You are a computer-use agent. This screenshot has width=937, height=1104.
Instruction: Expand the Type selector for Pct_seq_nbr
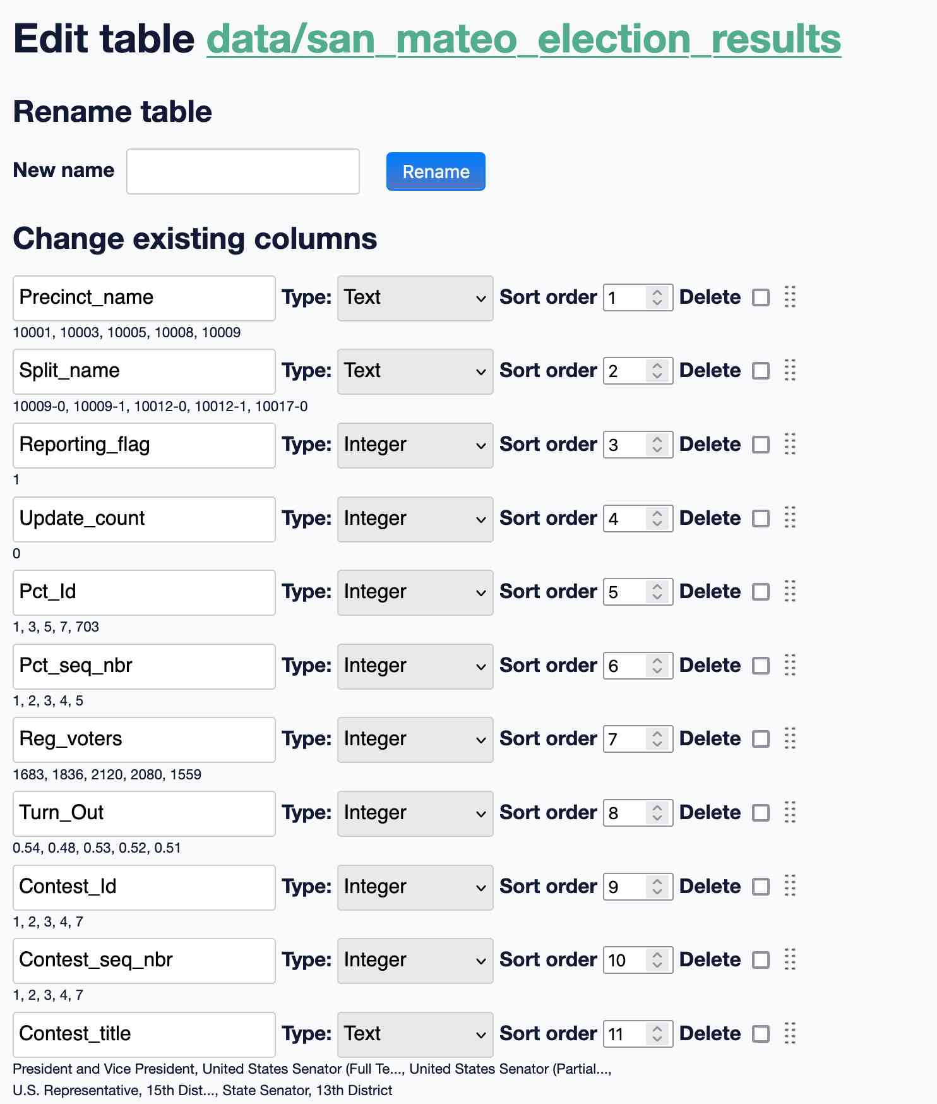(415, 666)
